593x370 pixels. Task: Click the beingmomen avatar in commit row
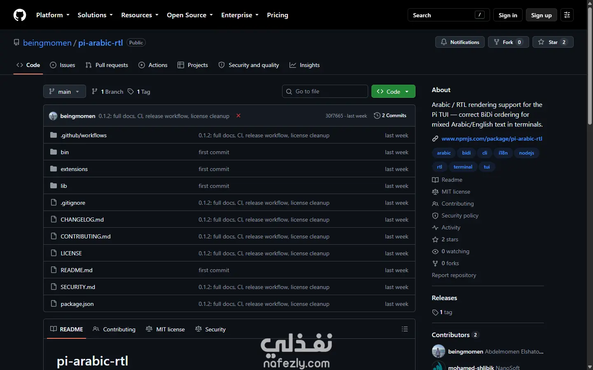(53, 116)
